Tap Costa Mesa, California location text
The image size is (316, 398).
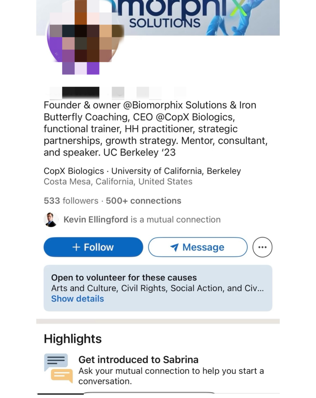point(118,182)
